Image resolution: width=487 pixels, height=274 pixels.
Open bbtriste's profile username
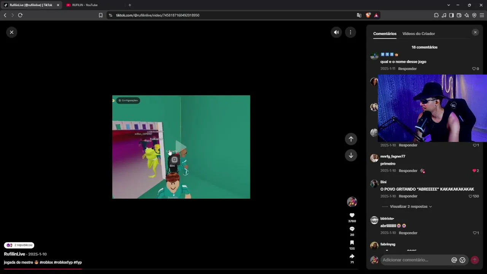(387, 218)
